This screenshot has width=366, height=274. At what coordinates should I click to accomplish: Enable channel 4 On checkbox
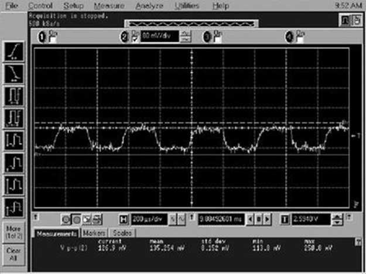point(300,40)
